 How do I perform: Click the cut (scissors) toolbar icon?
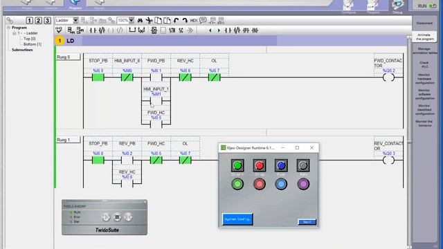tap(149, 21)
